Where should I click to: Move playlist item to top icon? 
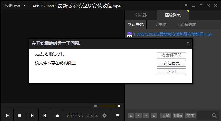131,116
